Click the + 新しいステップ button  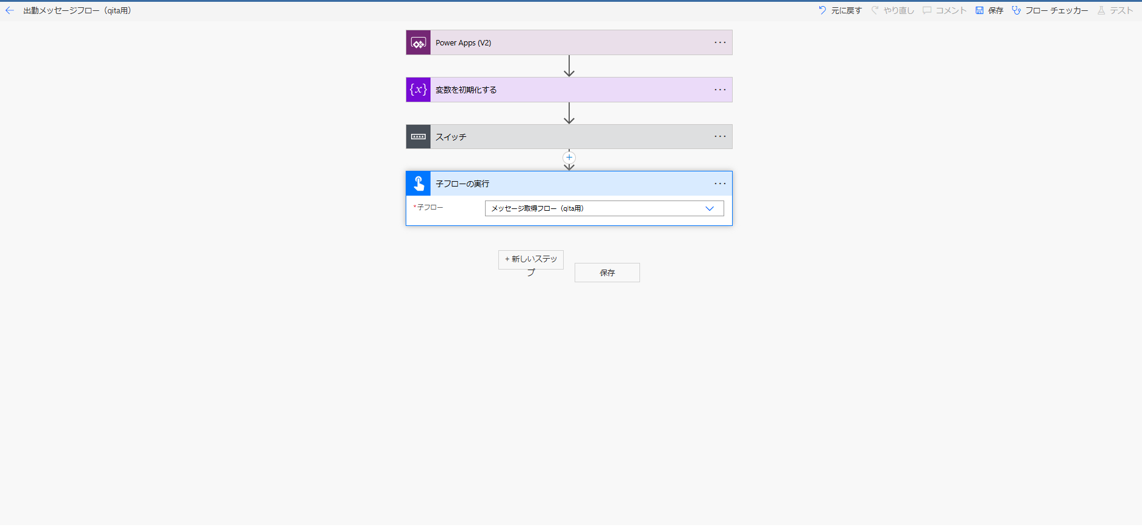click(x=531, y=260)
